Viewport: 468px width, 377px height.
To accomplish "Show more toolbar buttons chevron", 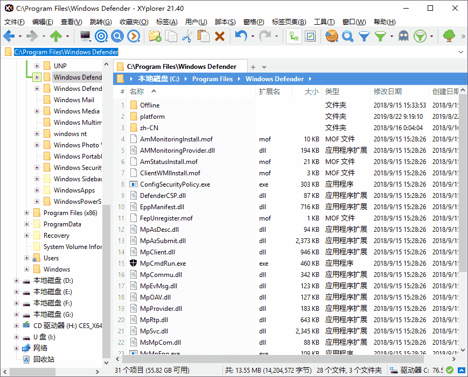I will [x=463, y=37].
